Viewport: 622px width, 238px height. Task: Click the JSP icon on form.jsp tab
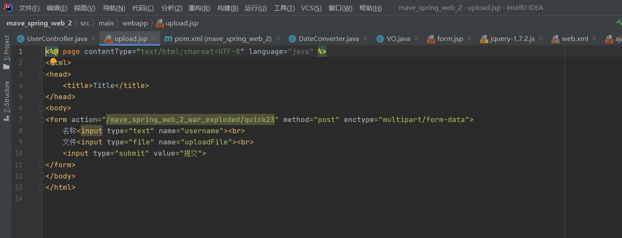click(x=431, y=39)
